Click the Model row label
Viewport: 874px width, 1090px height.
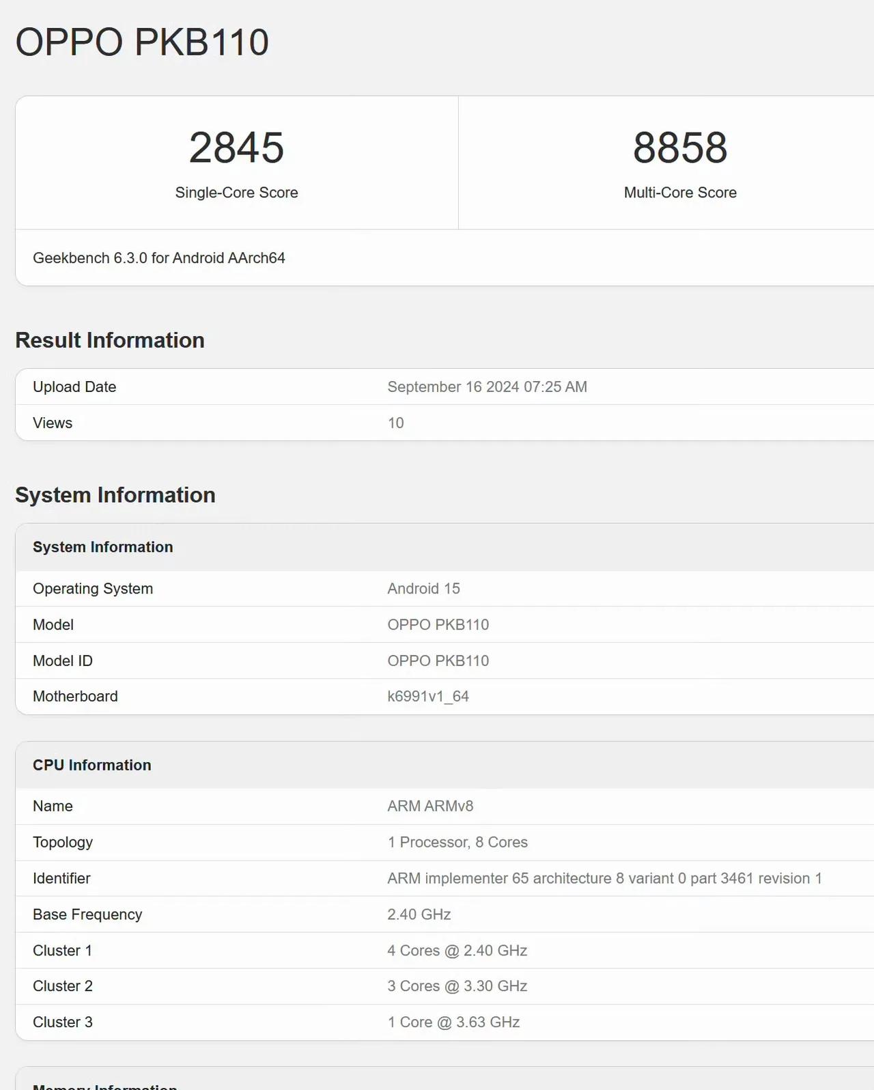point(53,625)
